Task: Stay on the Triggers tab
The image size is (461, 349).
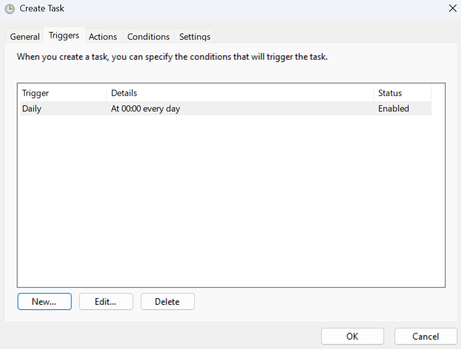Action: pos(64,35)
